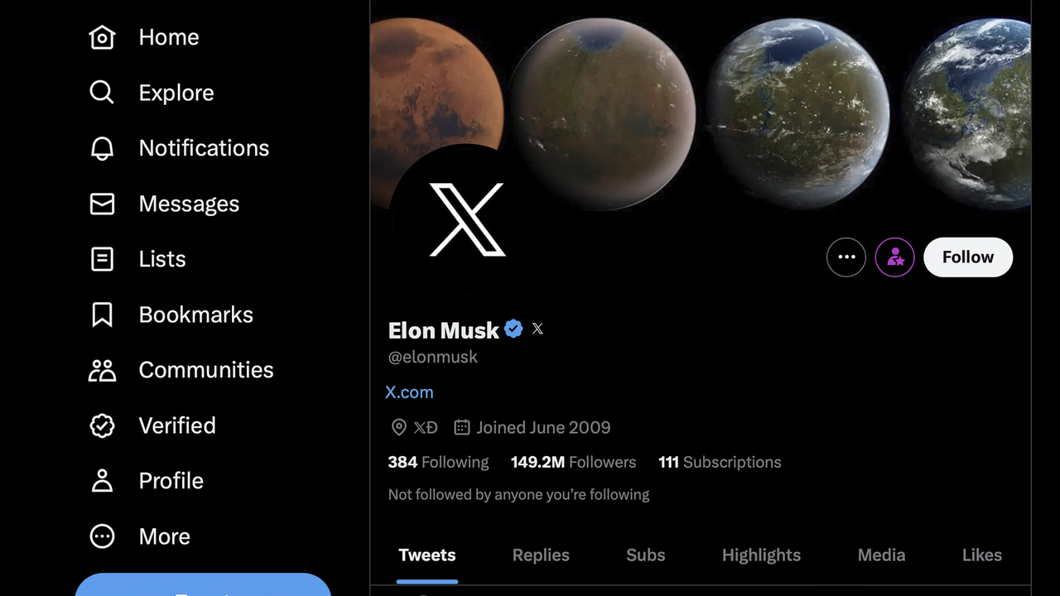Select the Highlights tab
The image size is (1060, 596).
click(761, 555)
